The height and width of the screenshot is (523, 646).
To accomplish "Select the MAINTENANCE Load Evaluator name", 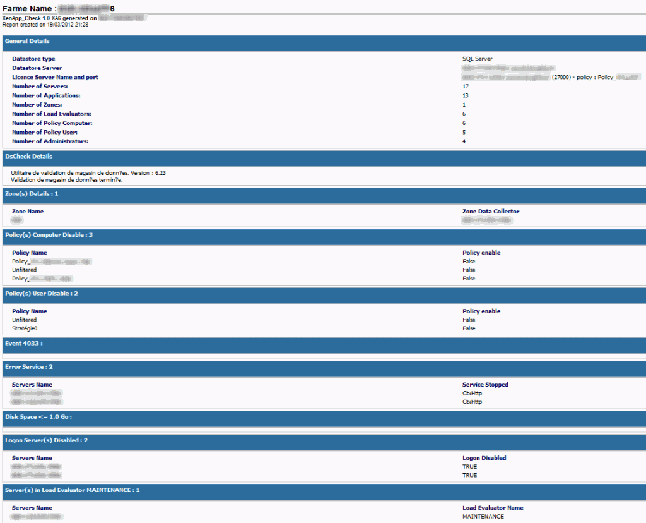I will [481, 516].
